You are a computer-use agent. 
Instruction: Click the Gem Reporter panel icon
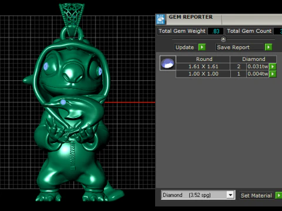pyautogui.click(x=160, y=19)
